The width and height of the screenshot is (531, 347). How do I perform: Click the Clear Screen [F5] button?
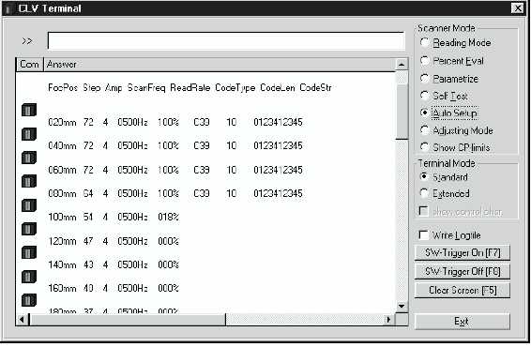pos(463,290)
